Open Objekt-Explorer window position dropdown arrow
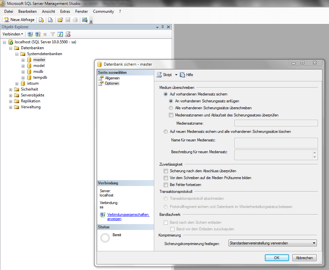The width and height of the screenshot is (329, 270). click(x=157, y=27)
